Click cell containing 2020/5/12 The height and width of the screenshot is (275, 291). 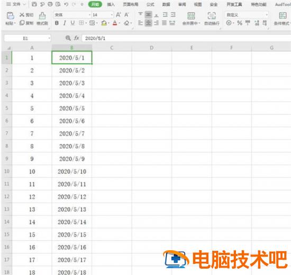pyautogui.click(x=72, y=197)
